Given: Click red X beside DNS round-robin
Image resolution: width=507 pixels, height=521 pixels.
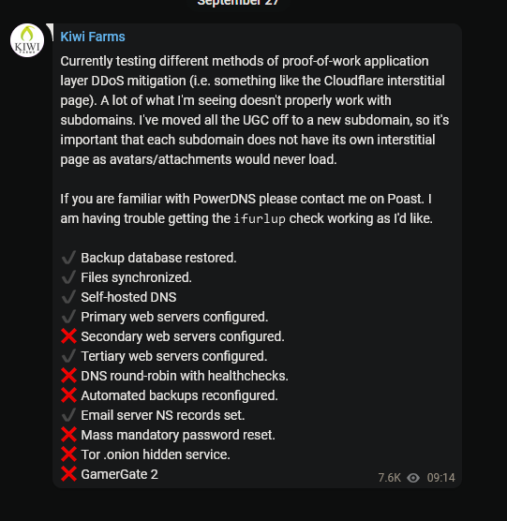Looking at the screenshot, I should [68, 376].
